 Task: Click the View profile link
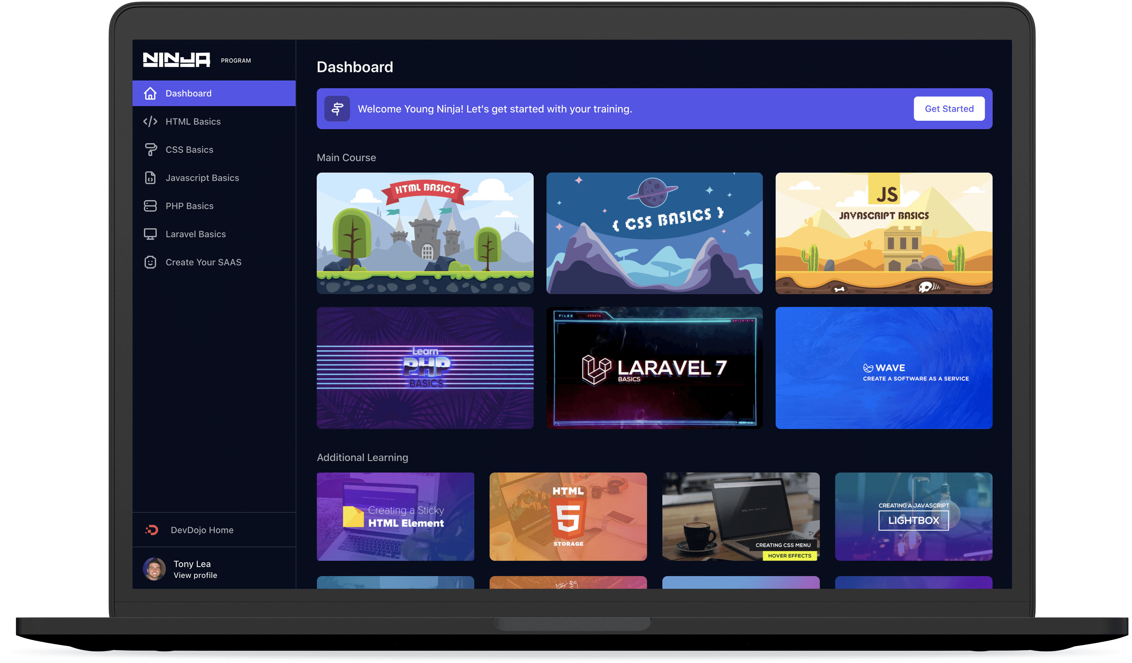(x=195, y=575)
